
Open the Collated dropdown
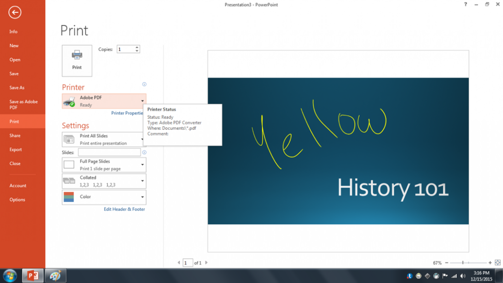(104, 181)
